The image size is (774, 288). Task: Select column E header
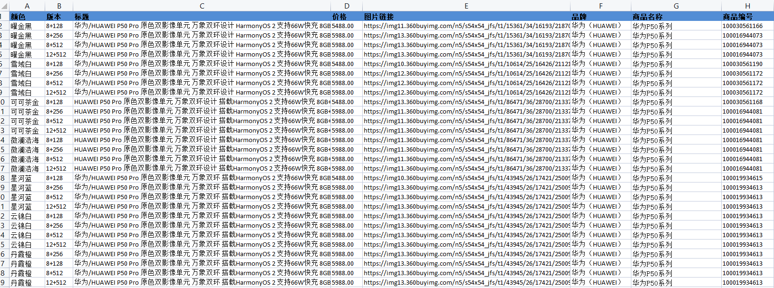click(466, 6)
